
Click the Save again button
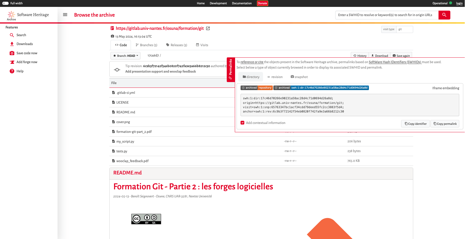401,56
